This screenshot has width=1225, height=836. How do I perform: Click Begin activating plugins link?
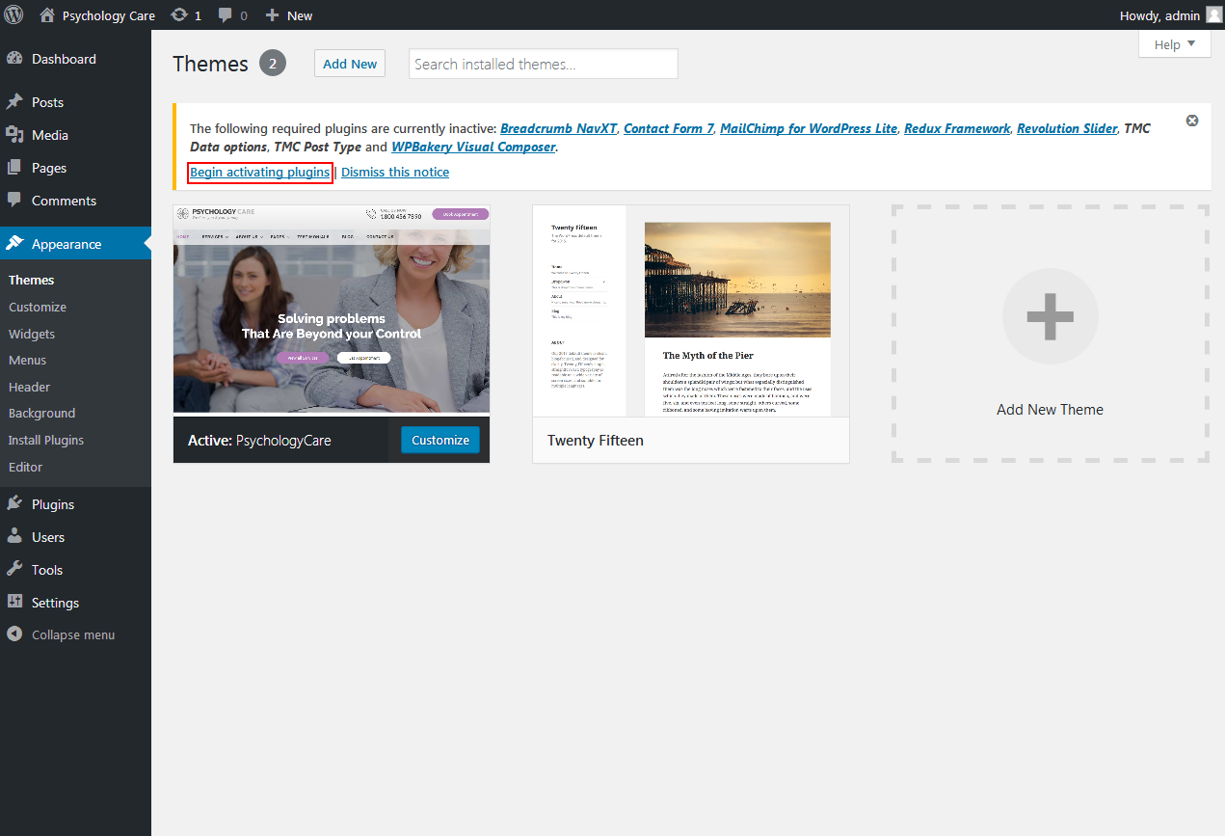259,172
